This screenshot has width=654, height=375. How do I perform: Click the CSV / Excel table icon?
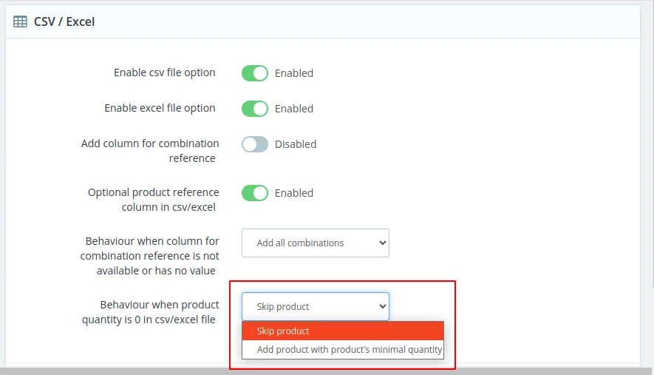point(21,22)
